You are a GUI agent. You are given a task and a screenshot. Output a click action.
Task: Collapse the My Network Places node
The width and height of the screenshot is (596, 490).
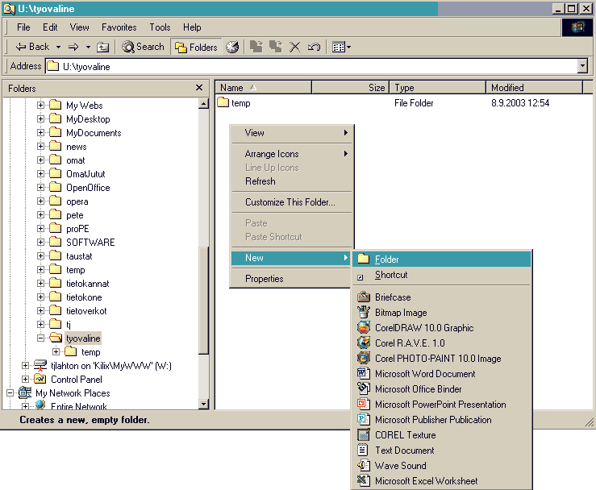point(10,392)
